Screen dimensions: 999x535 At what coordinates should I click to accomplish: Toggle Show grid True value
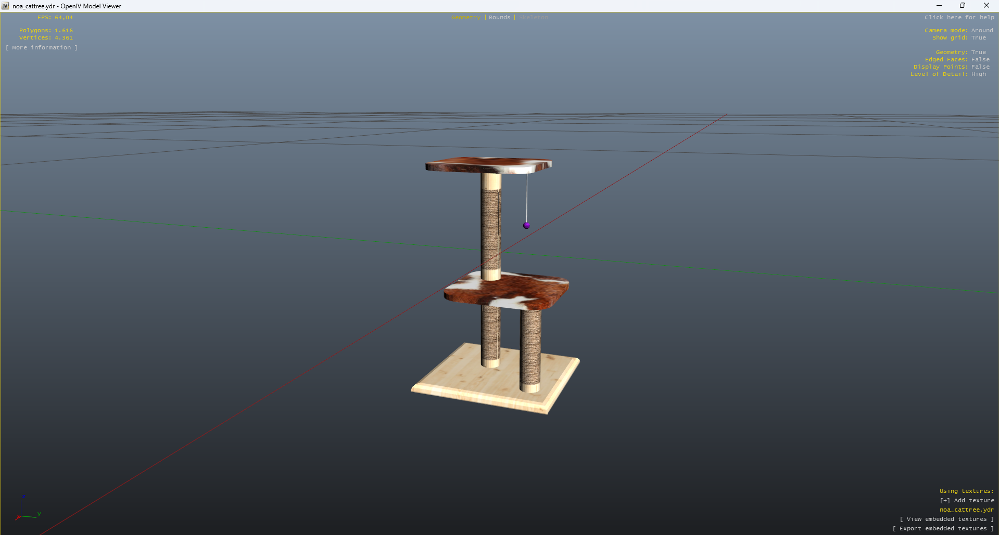[978, 38]
